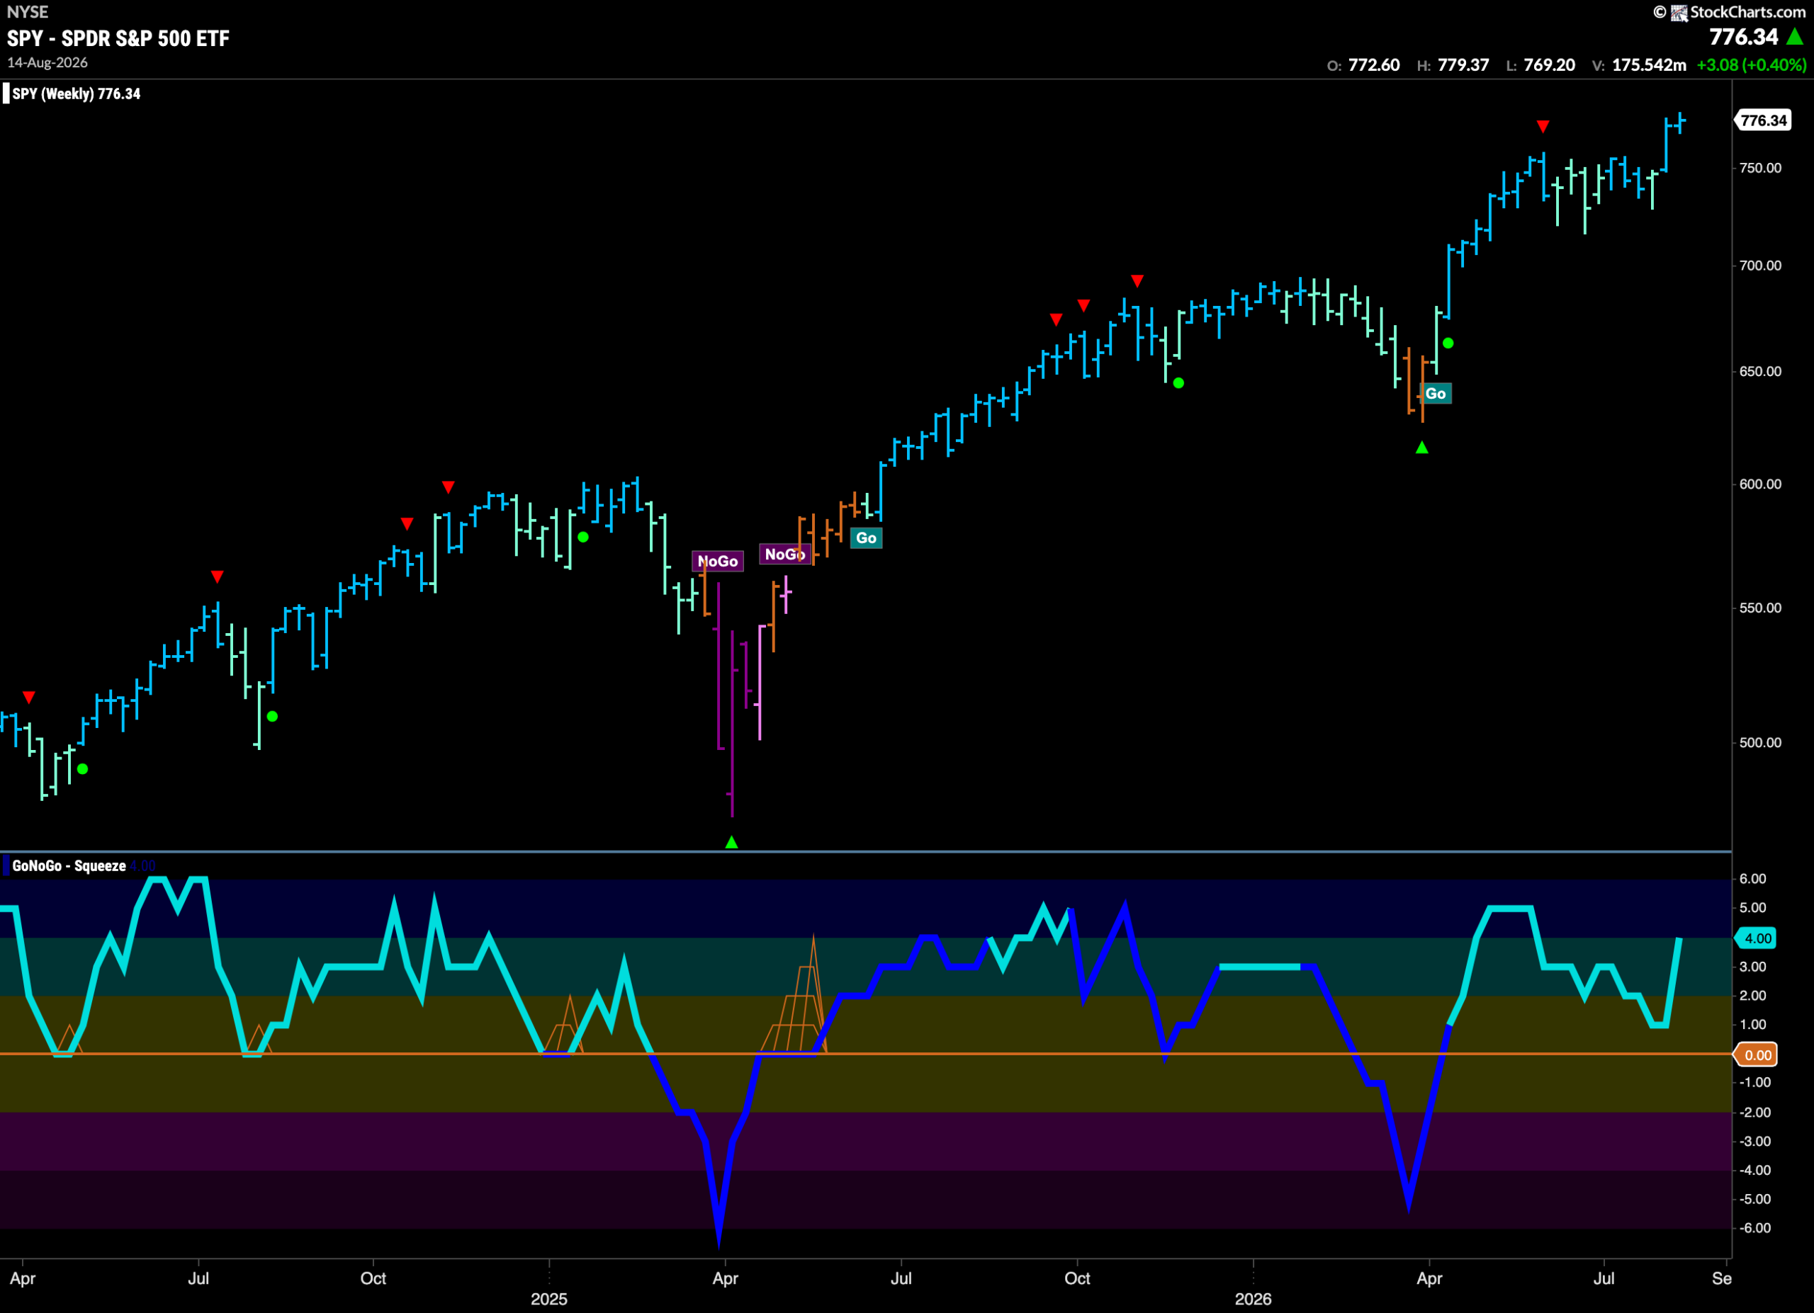This screenshot has width=1814, height=1313.
Task: Click the green up-triangle below April 2026 low
Action: (1421, 448)
